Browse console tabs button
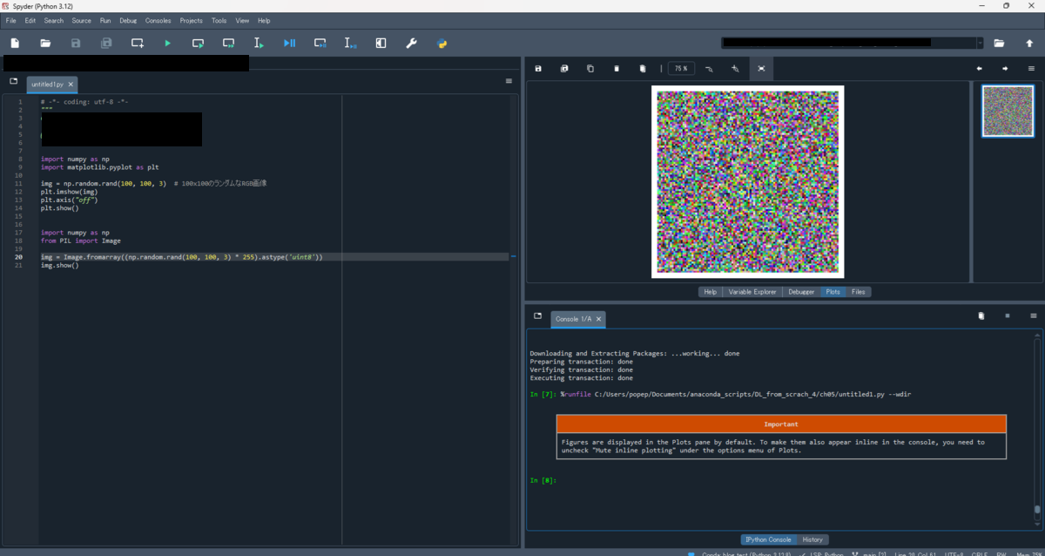This screenshot has width=1045, height=556. pyautogui.click(x=537, y=315)
